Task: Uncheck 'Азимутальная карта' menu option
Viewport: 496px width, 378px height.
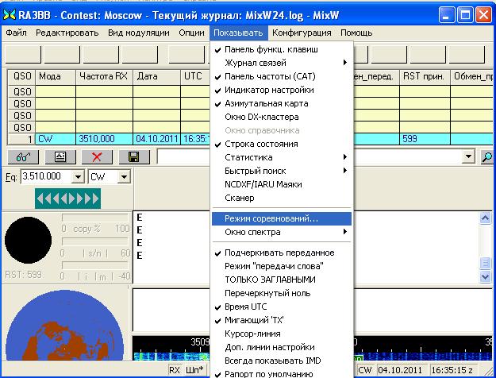Action: tap(268, 103)
